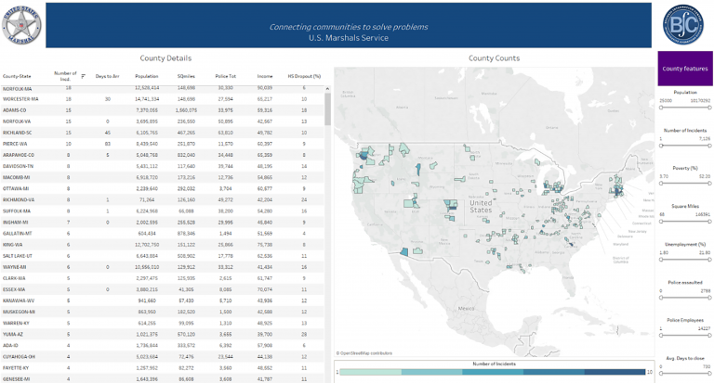
Task: Click the Number of Incidents color legend bar
Action: pos(493,372)
